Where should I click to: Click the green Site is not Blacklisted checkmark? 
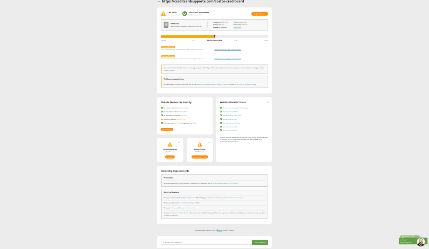(x=185, y=14)
